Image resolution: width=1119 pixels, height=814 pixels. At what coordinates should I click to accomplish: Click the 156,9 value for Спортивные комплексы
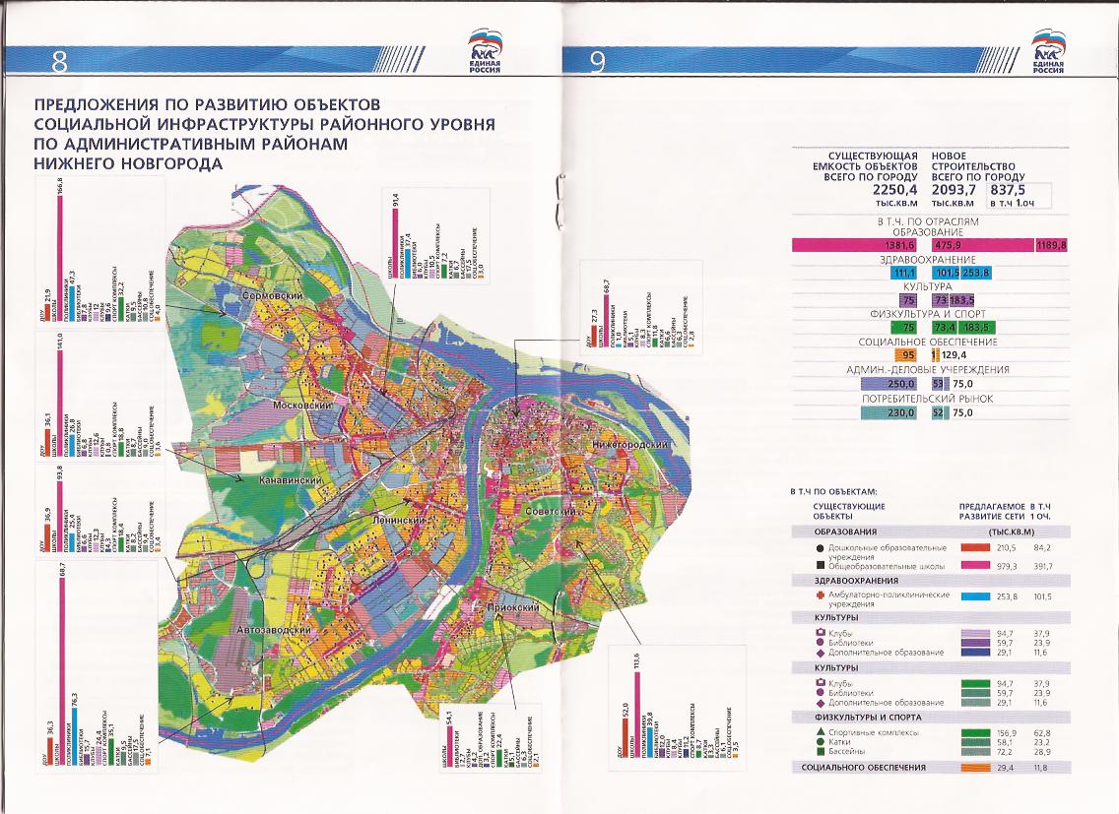point(1007,732)
